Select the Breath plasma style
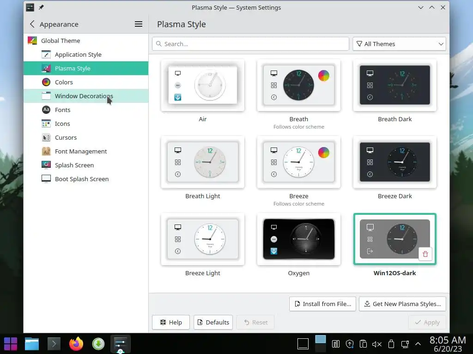This screenshot has height=354, width=473. point(299,85)
